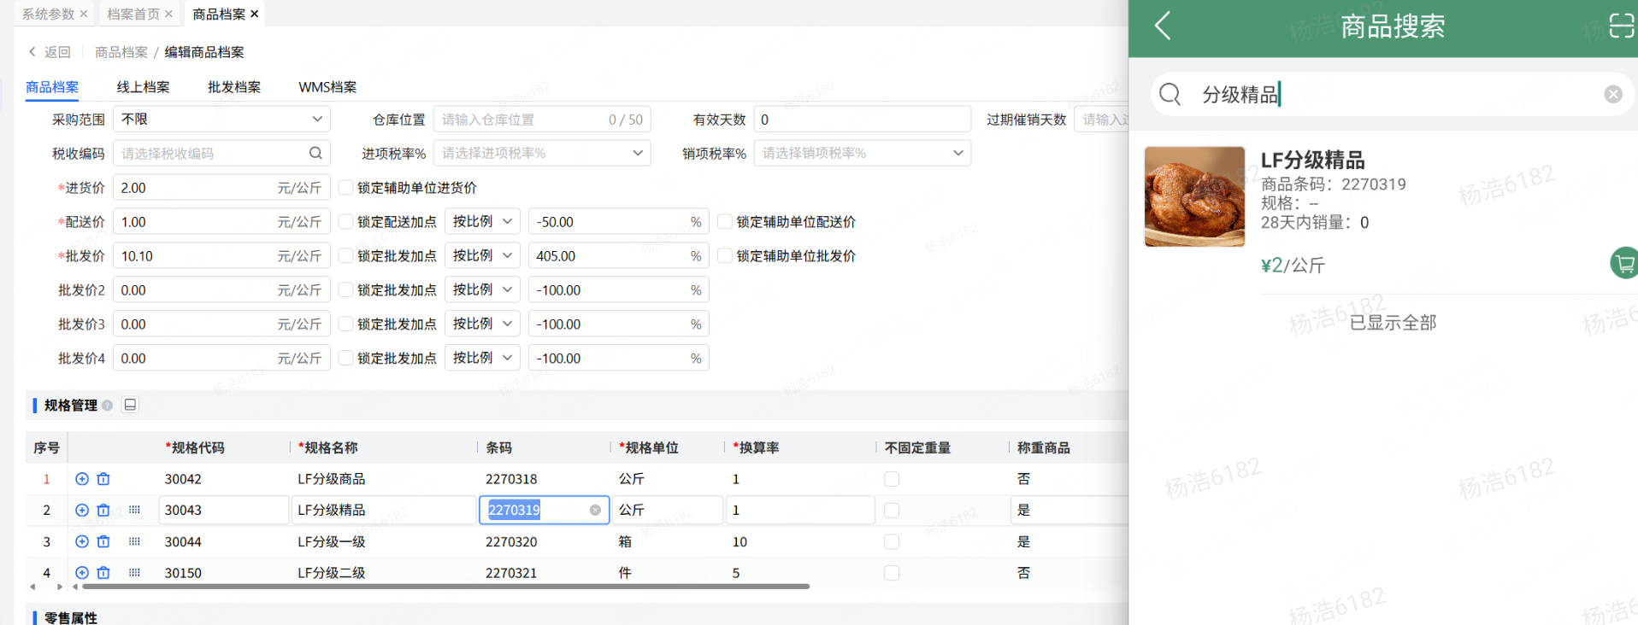Click drag handle icon of row 3

click(x=134, y=541)
